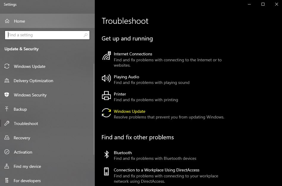Open the Find my device section
Image resolution: width=282 pixels, height=186 pixels.
click(27, 166)
